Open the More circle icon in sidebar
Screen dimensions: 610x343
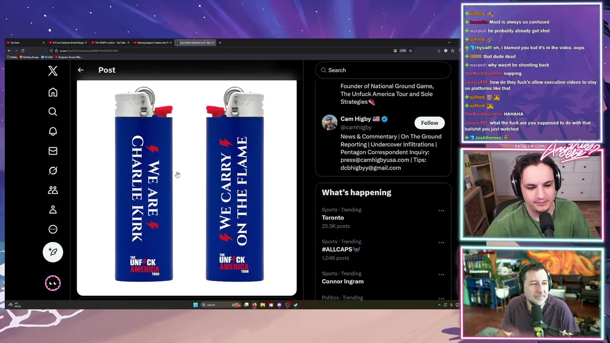point(53,229)
